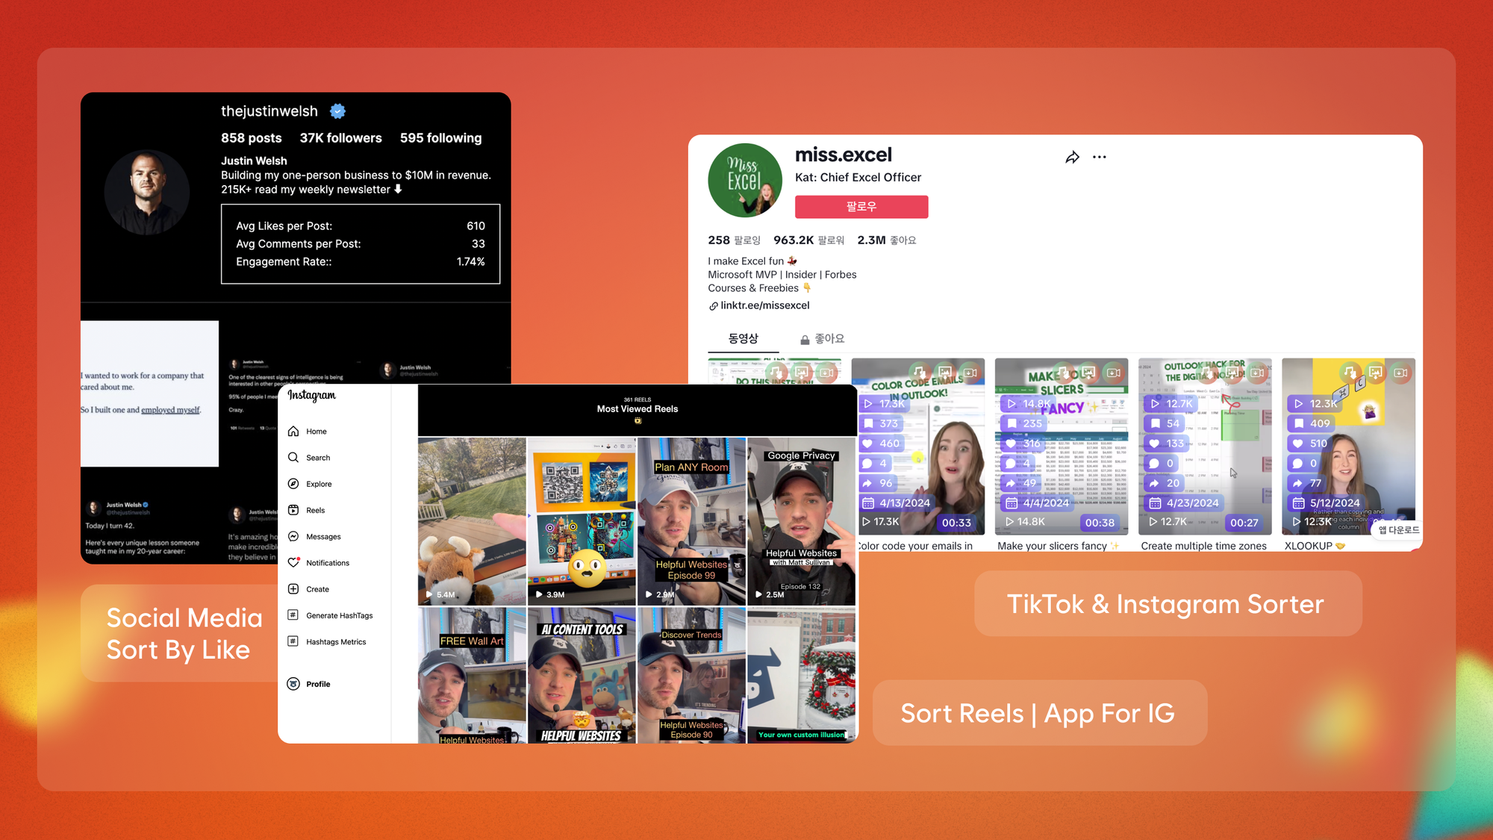Click the lock icon on the 좋아요 tab

point(805,340)
